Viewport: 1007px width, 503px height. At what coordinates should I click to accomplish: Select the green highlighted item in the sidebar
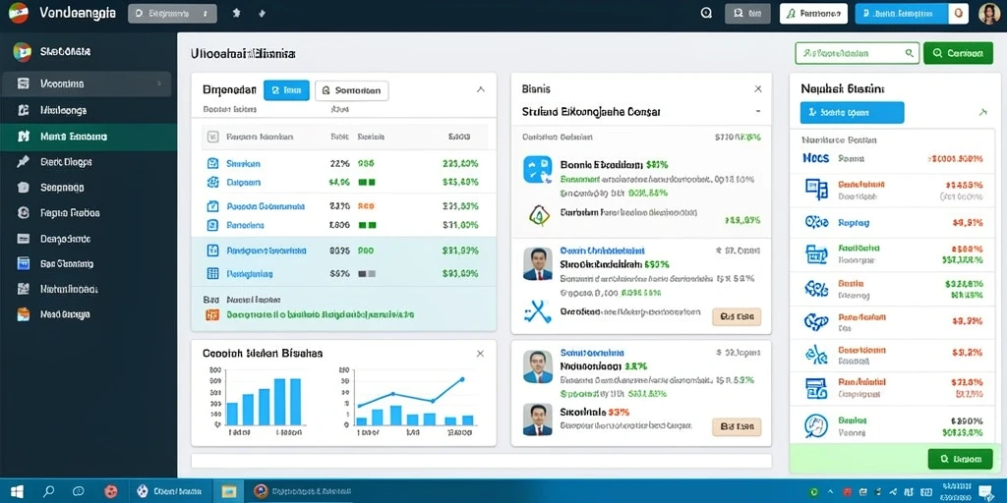[x=89, y=136]
